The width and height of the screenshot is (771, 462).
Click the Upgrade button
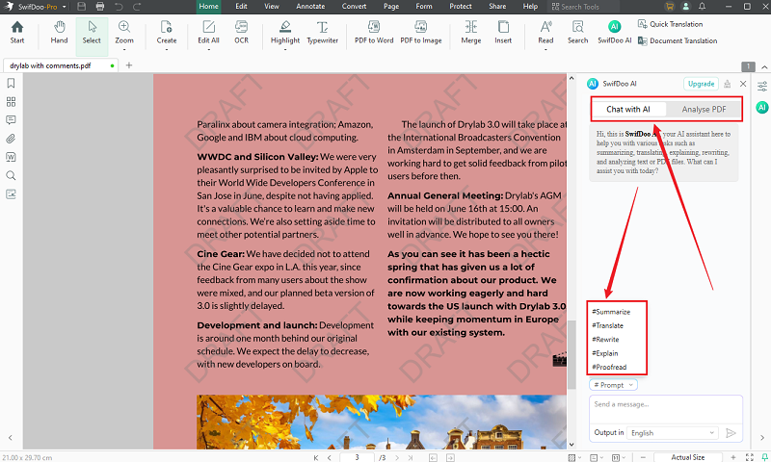click(x=701, y=84)
